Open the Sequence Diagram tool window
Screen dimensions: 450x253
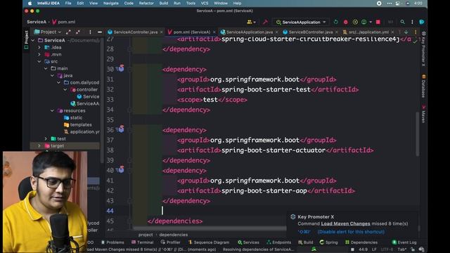pyautogui.click(x=209, y=242)
